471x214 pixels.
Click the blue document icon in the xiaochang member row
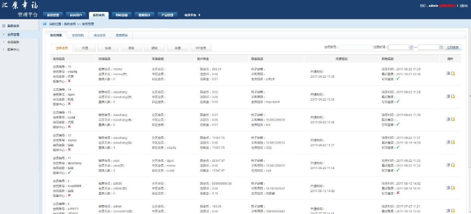click(448, 165)
